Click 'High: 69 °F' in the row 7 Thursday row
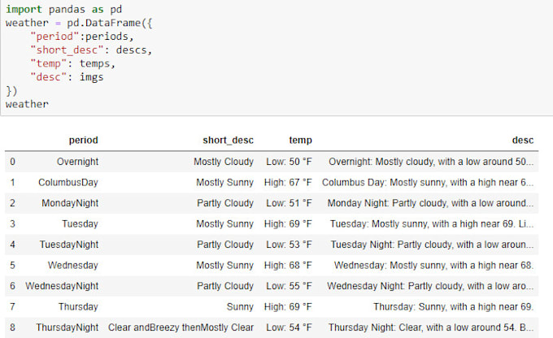Viewport: 553px width, 338px height. (x=288, y=306)
